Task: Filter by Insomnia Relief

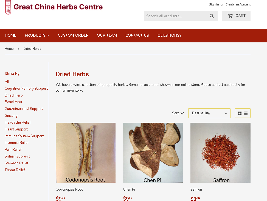Action: [x=17, y=142]
